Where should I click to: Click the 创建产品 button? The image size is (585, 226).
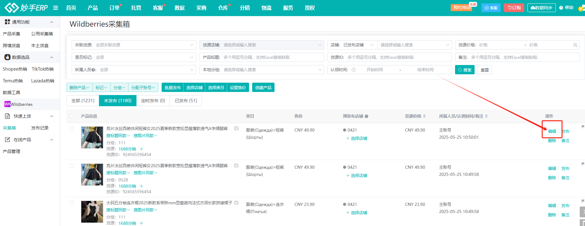263,88
